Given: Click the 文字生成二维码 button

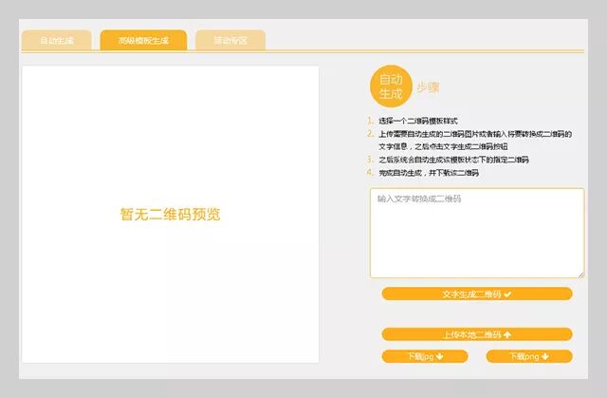Looking at the screenshot, I should tap(476, 294).
